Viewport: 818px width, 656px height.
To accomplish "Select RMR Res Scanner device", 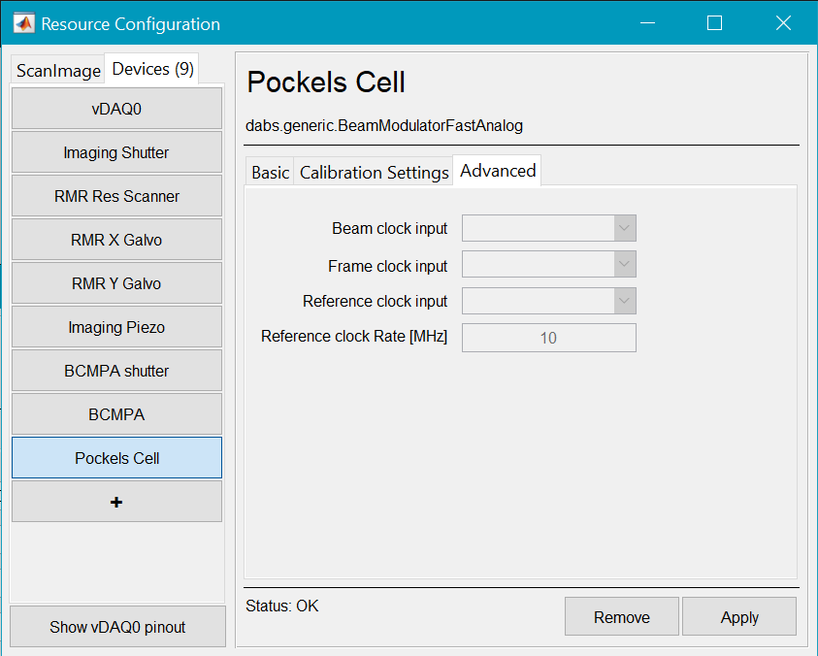I will click(x=116, y=196).
